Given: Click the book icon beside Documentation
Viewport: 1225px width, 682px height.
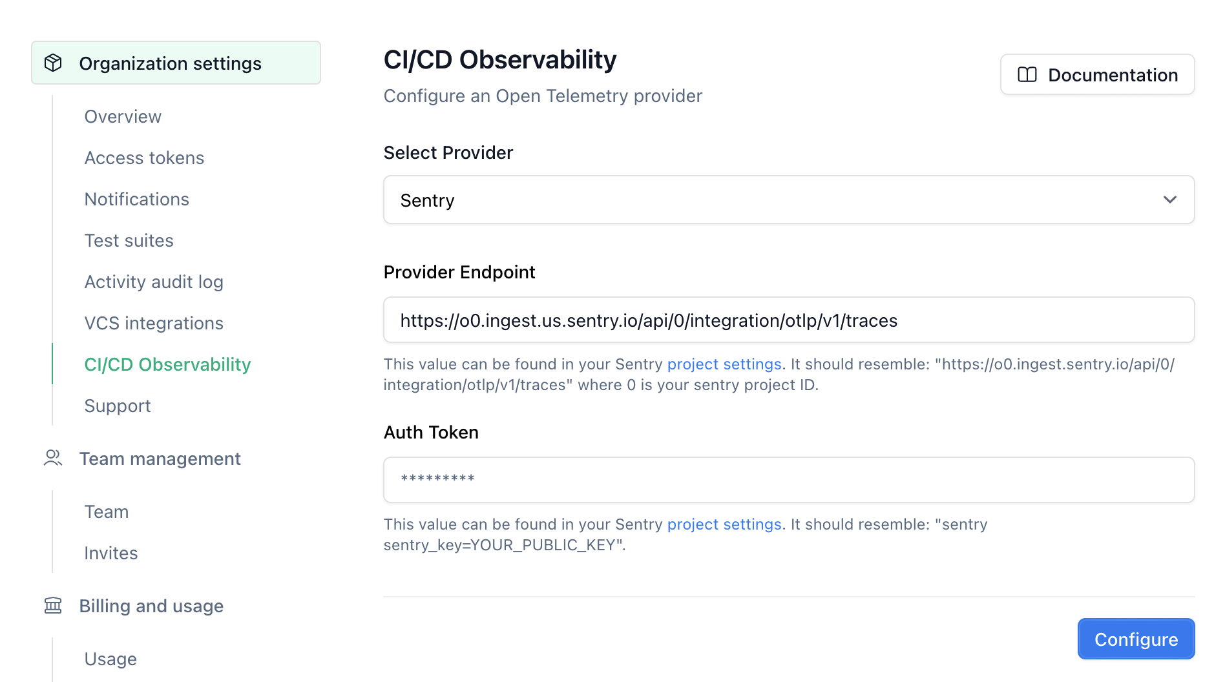Looking at the screenshot, I should click(x=1027, y=75).
